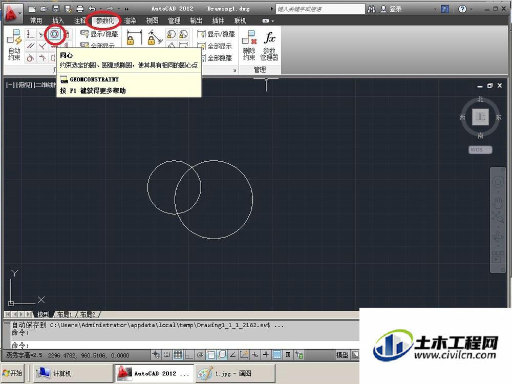
Task: Click the 删除约束 delete constraints button
Action: coord(249,45)
